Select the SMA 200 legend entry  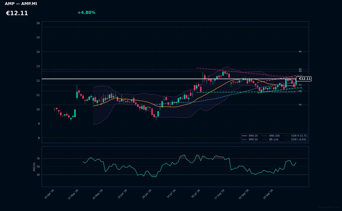coord(271,136)
